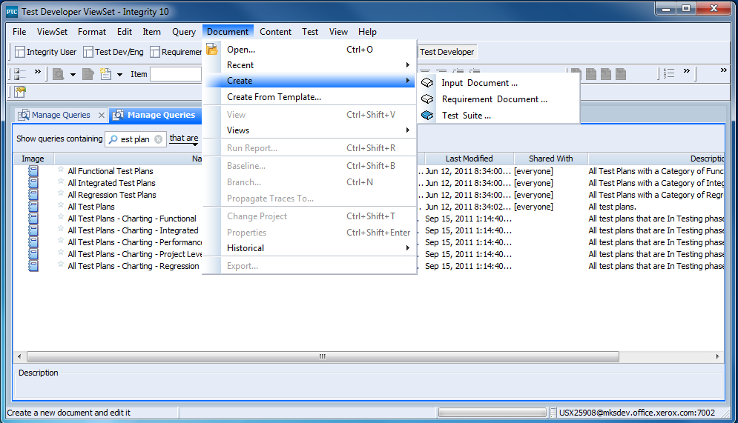Clear the 'est plan' search filter text

[x=159, y=139]
